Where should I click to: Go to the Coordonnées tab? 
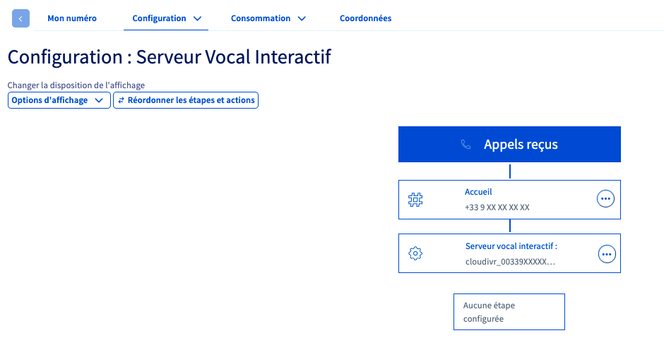(365, 18)
